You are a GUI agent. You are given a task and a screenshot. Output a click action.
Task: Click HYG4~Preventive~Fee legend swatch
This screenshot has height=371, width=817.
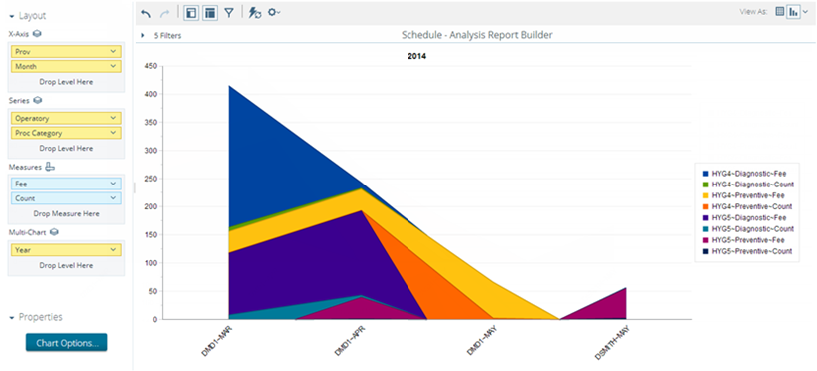[x=705, y=195]
